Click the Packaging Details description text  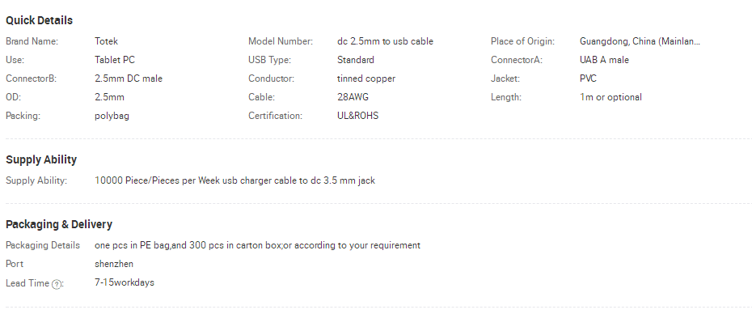pos(258,245)
